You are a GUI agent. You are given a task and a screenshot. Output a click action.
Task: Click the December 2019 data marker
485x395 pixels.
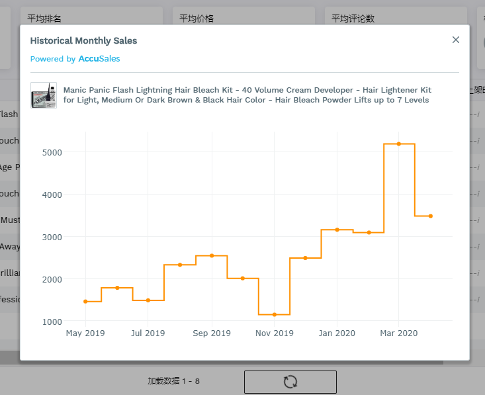(305, 258)
